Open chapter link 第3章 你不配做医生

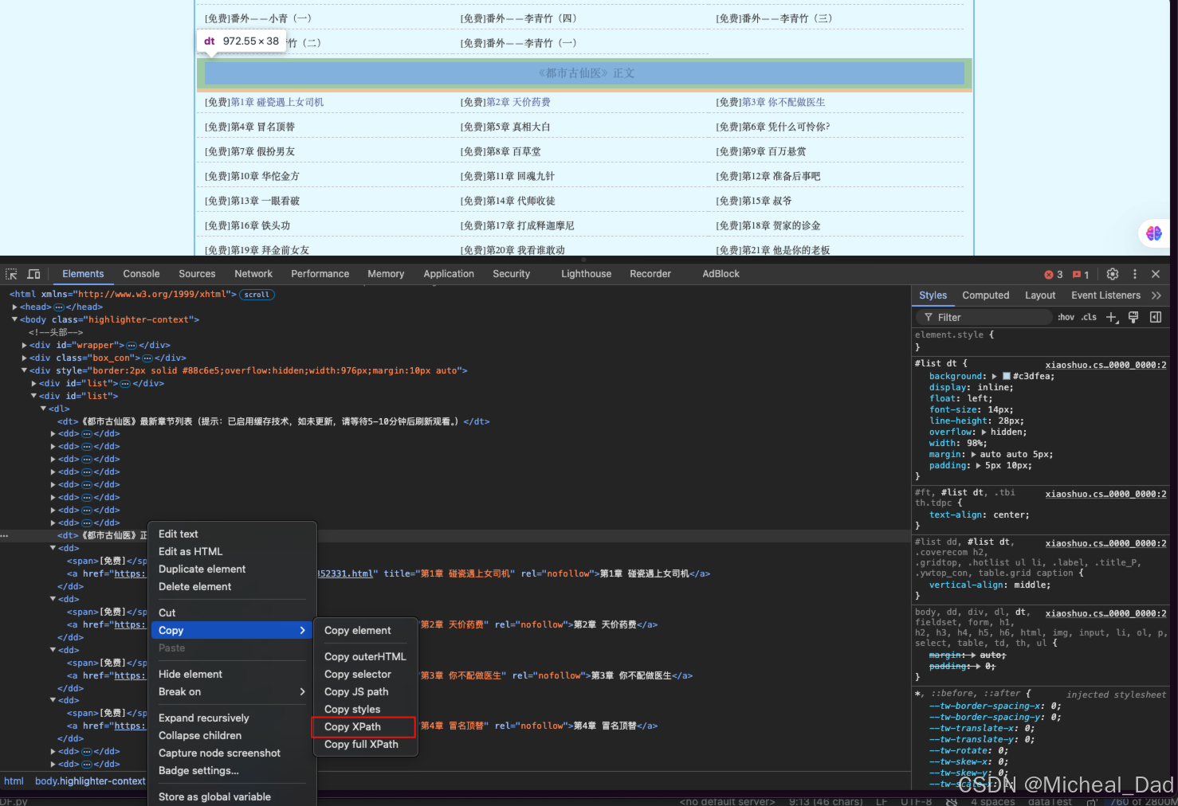(x=783, y=103)
